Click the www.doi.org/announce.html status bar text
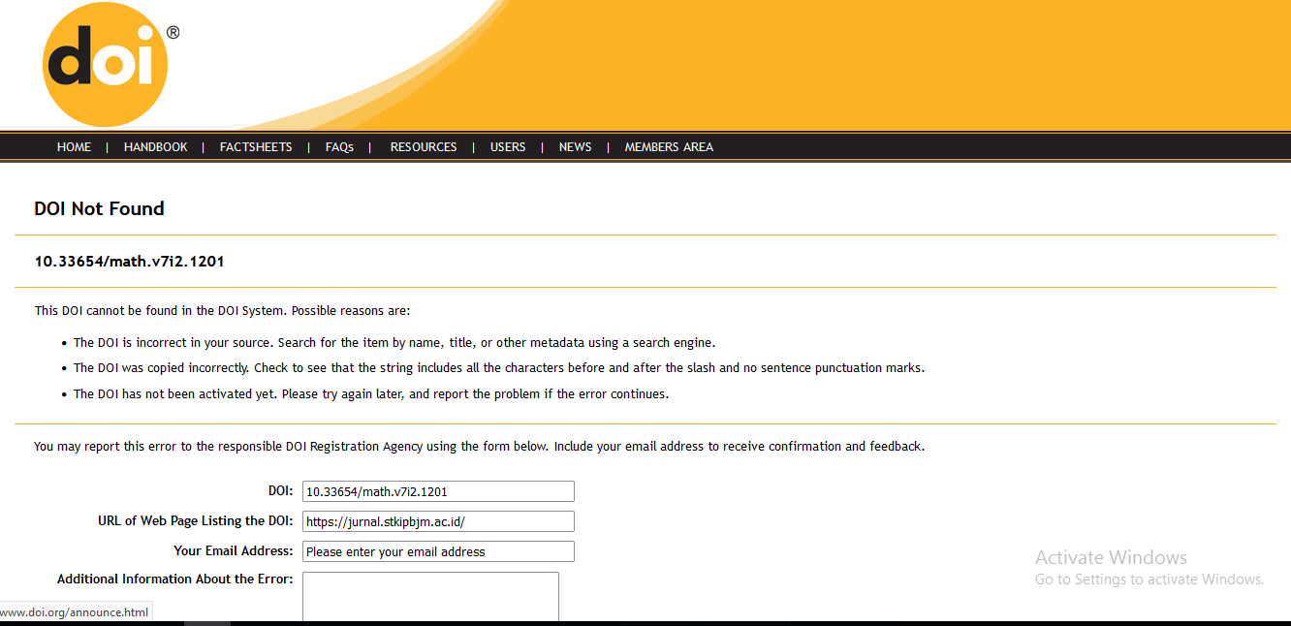The height and width of the screenshot is (626, 1291). (75, 612)
